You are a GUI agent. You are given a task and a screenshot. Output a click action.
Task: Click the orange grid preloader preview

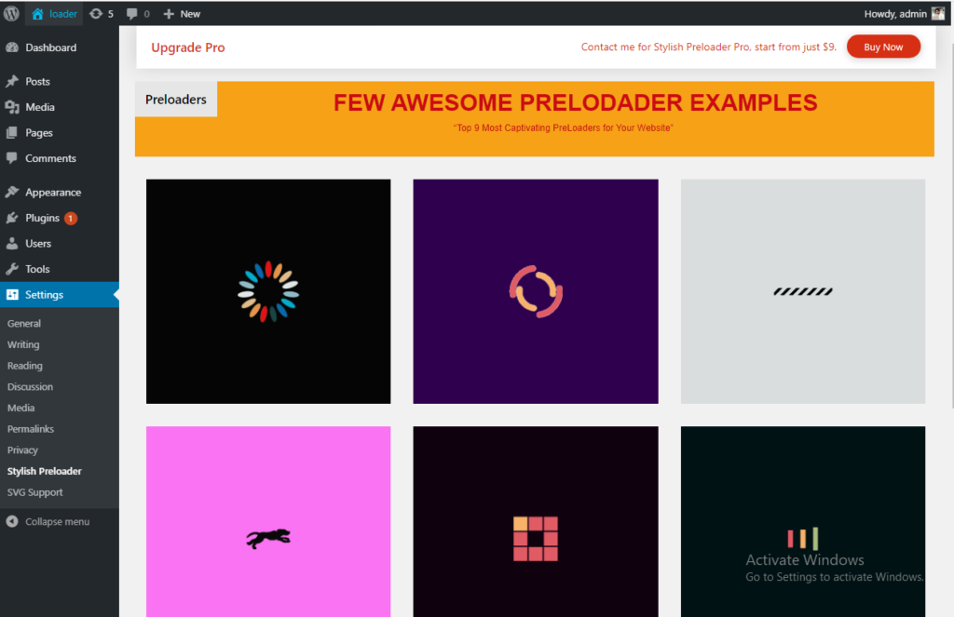pyautogui.click(x=535, y=521)
